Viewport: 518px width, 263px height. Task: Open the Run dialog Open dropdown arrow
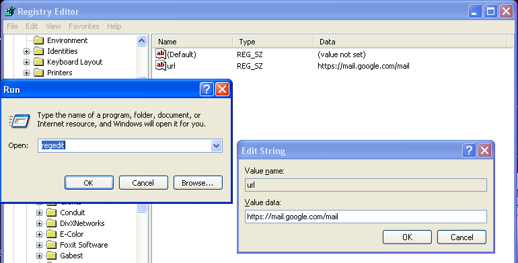coord(217,145)
